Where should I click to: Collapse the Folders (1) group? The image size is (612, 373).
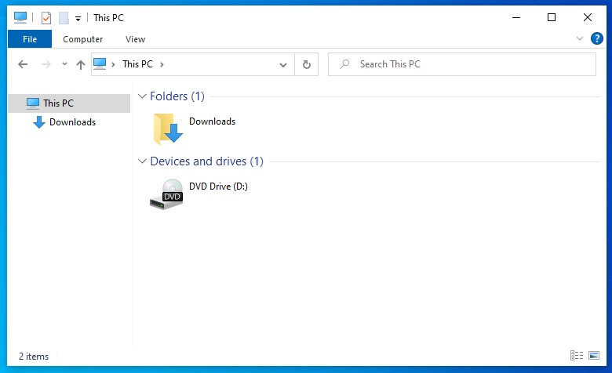pyautogui.click(x=142, y=96)
